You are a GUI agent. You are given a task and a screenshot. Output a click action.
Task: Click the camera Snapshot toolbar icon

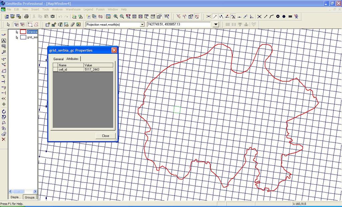tap(52, 16)
